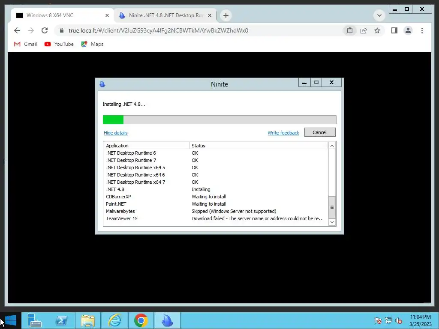Click the Hide details link
Image resolution: width=439 pixels, height=329 pixels.
[116, 133]
